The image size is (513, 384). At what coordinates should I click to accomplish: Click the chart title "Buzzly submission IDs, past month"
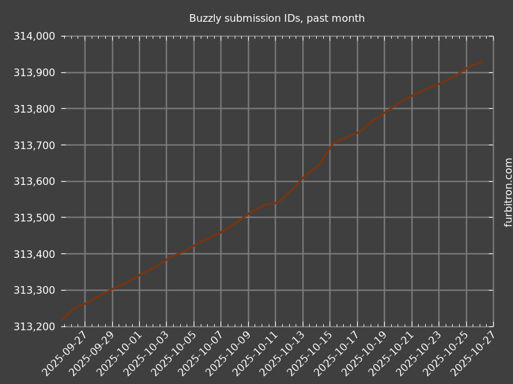tap(276, 19)
